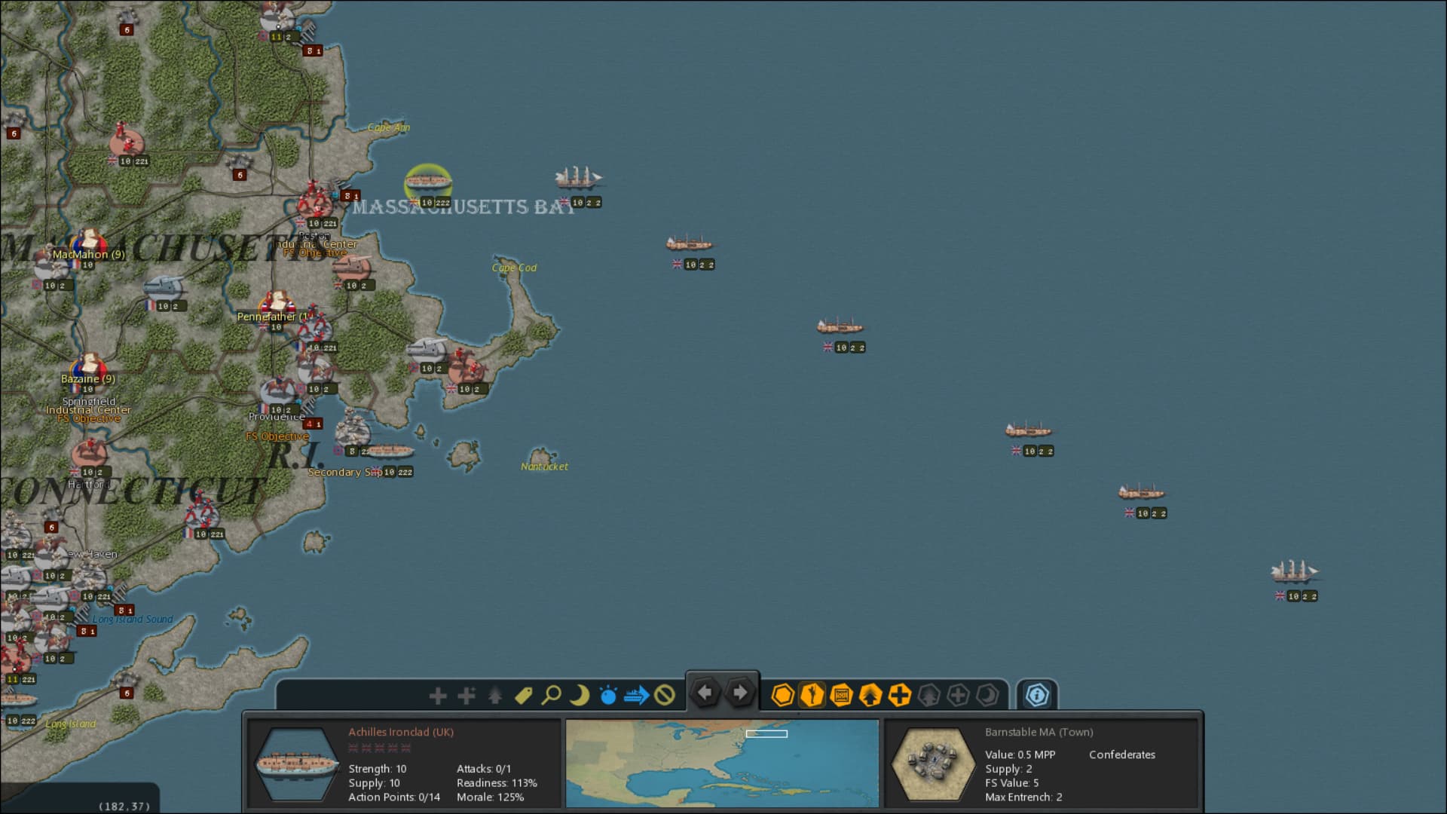Click the blue ship cruise arrow icon
The image size is (1447, 814).
pos(637,695)
